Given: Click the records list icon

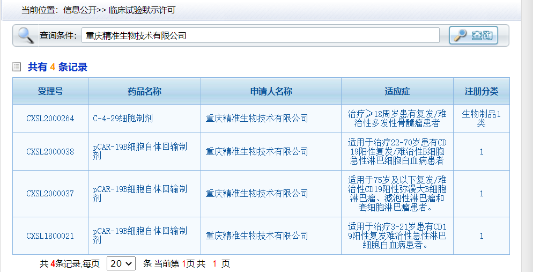Looking at the screenshot, I should pos(17,67).
